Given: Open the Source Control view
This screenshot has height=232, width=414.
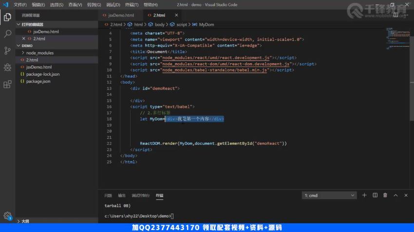Looking at the screenshot, I should click(7, 50).
